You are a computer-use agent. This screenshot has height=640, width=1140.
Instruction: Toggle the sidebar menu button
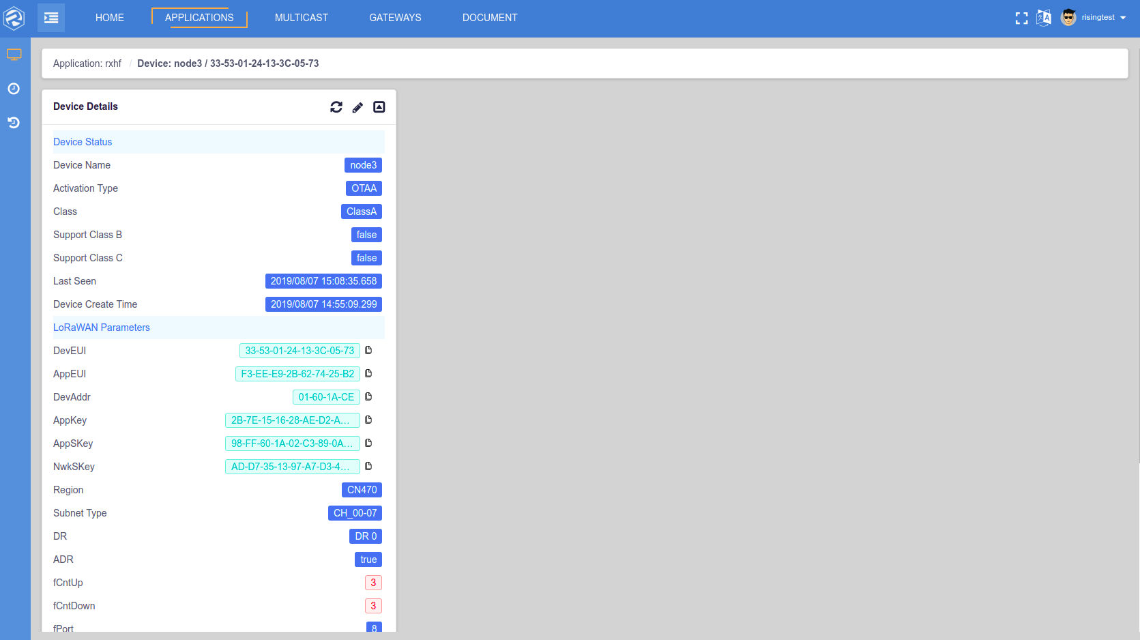click(x=51, y=18)
